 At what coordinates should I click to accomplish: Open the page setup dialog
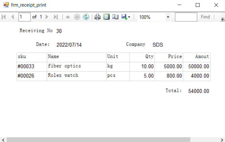coord(115,17)
